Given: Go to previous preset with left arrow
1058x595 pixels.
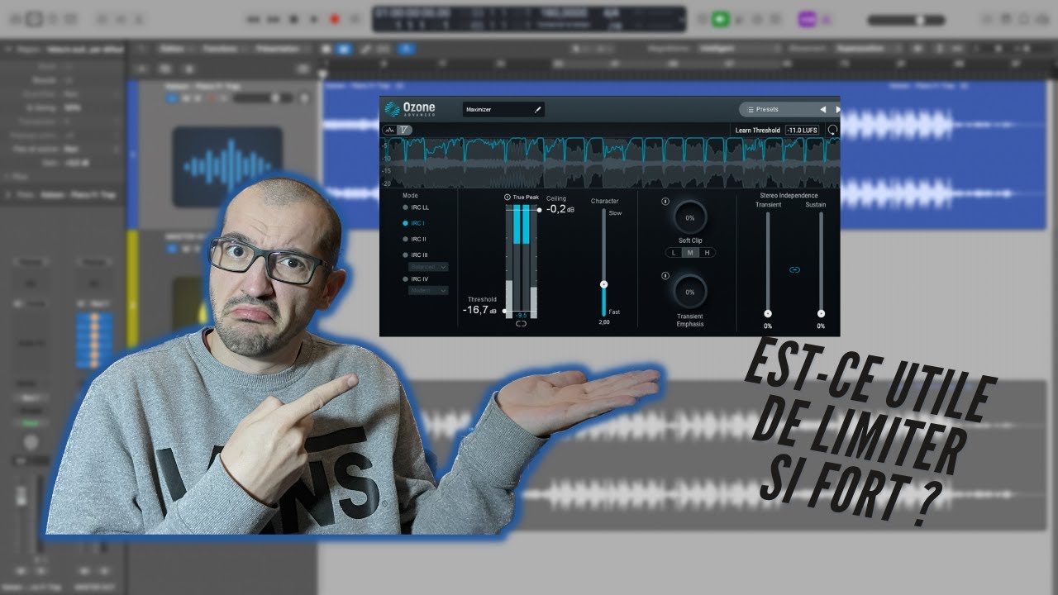Looking at the screenshot, I should tap(822, 109).
